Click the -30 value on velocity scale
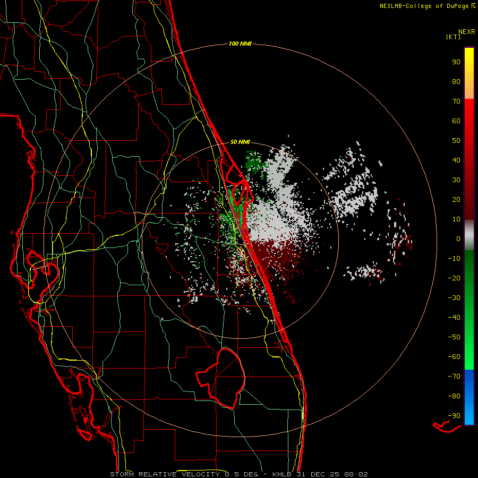 (x=454, y=298)
